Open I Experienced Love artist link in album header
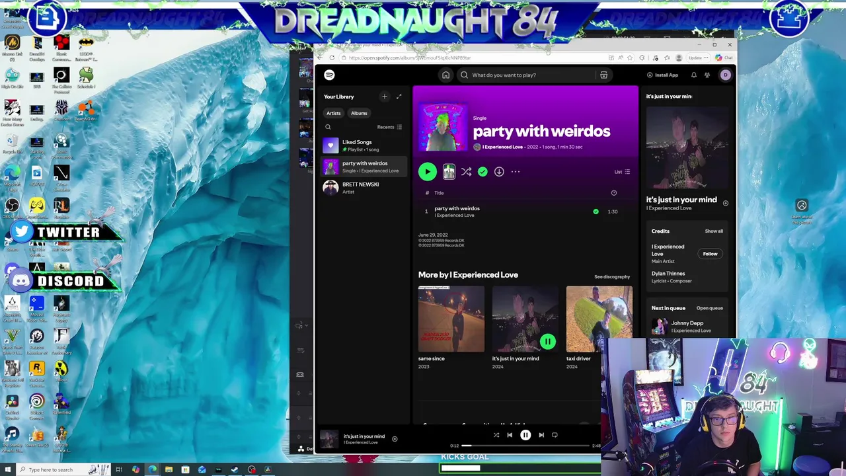 [x=502, y=147]
